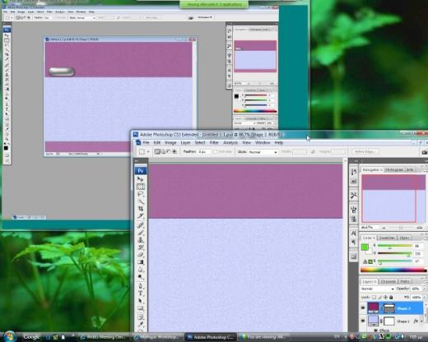Select the Eraser tool in front toolbox
428x342 pixels.
click(x=141, y=255)
